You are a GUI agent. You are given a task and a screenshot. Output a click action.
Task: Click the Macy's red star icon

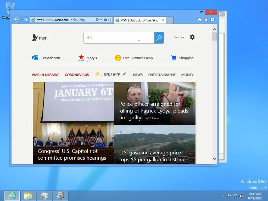click(x=81, y=58)
